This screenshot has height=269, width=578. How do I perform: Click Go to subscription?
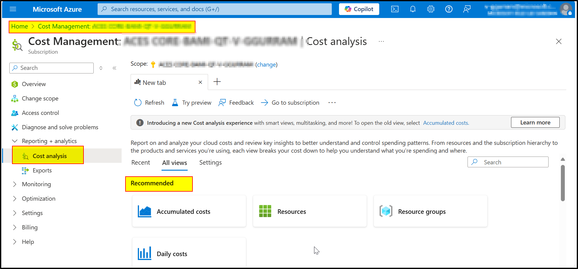(290, 103)
